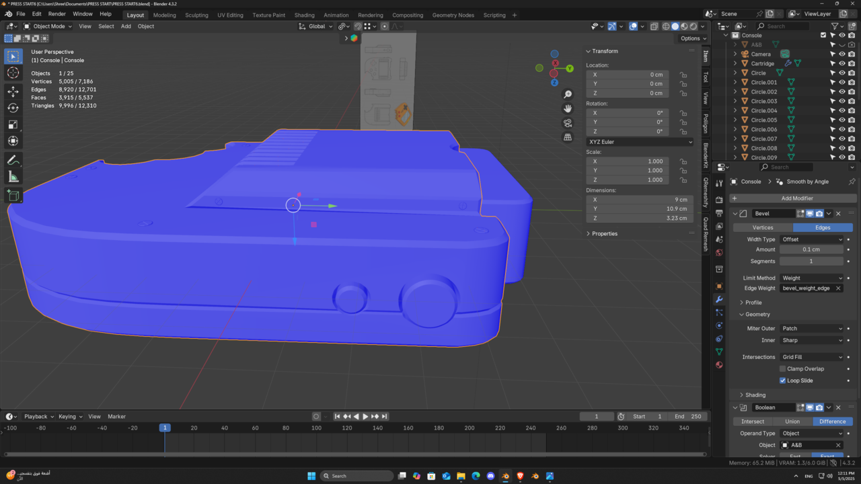Select the Measure tool
Image resolution: width=861 pixels, height=484 pixels.
13,176
